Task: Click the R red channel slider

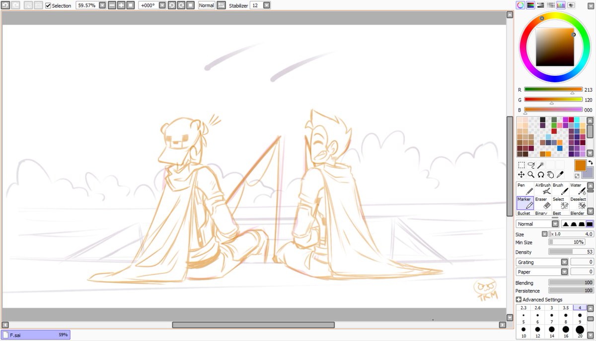Action: point(553,90)
